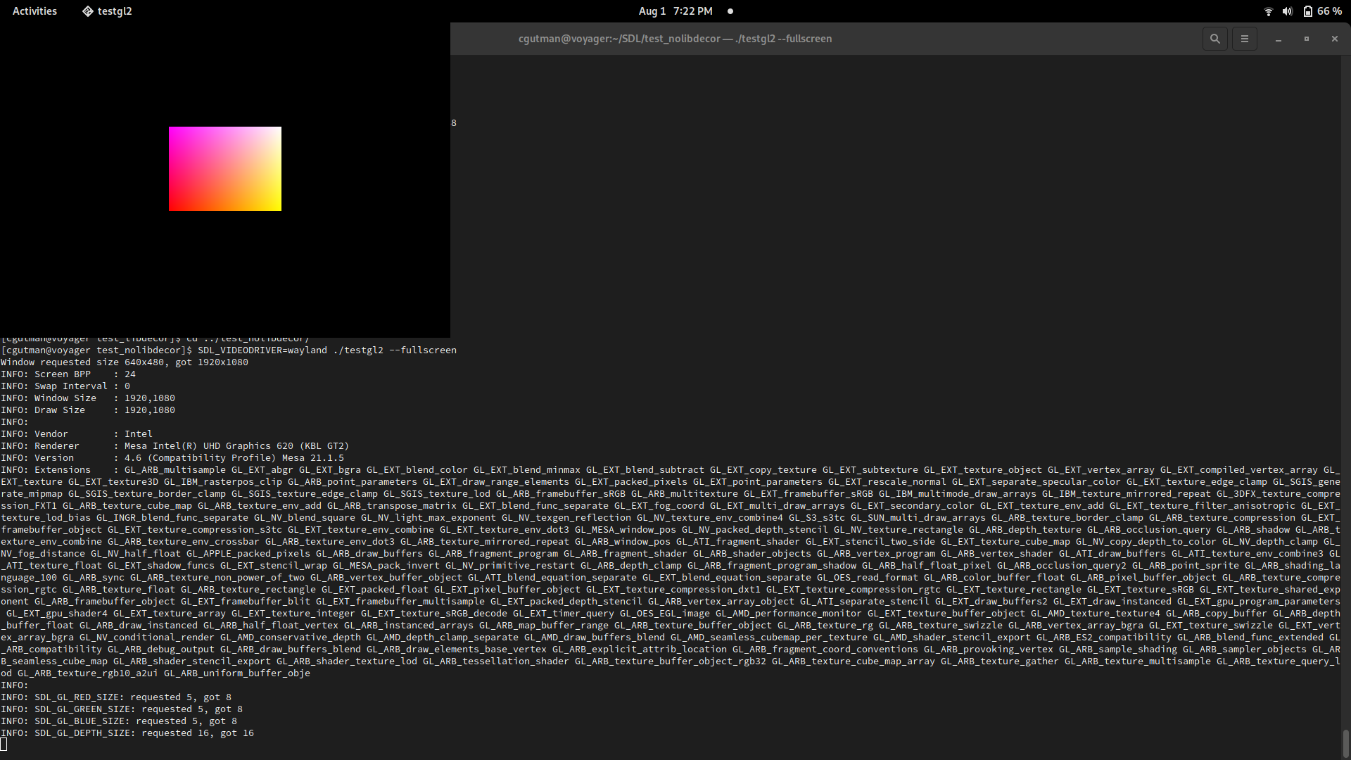Screen dimensions: 1351x760
Task: Click the notification dot beside the clock
Action: (730, 11)
